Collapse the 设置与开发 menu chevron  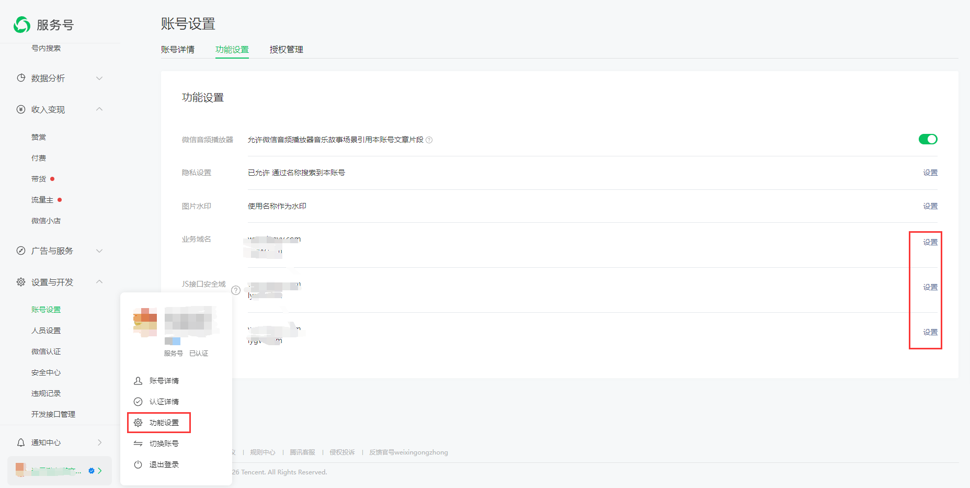99,281
